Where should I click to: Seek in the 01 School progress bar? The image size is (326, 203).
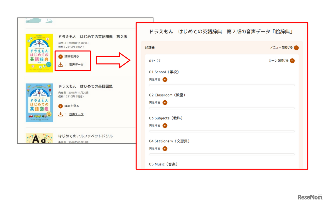point(222,85)
